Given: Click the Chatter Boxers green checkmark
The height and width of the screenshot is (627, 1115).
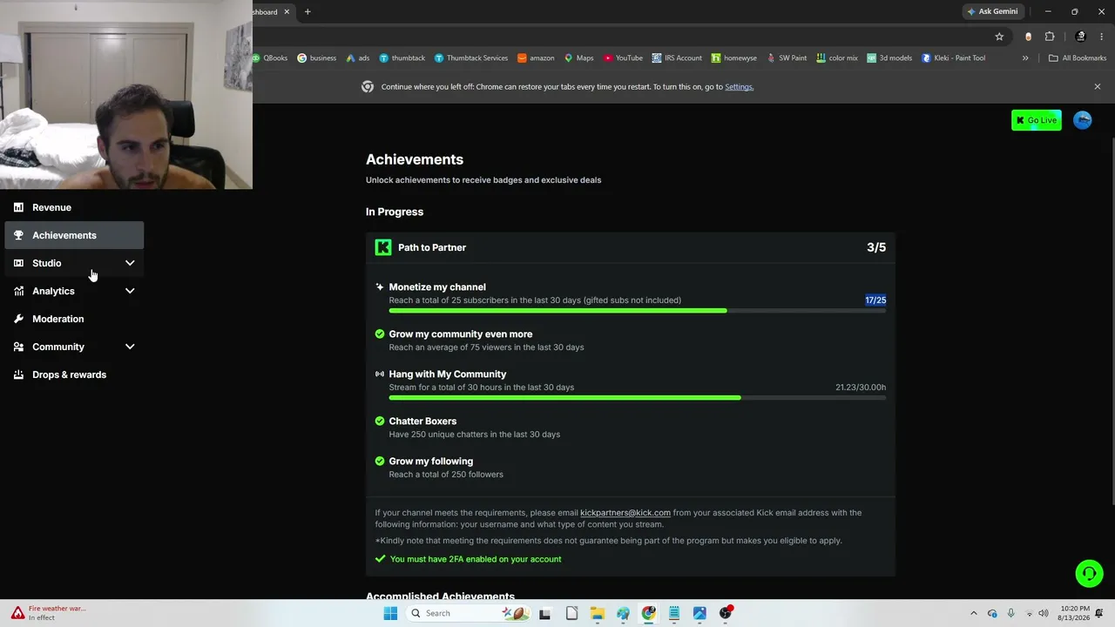Looking at the screenshot, I should 380,421.
